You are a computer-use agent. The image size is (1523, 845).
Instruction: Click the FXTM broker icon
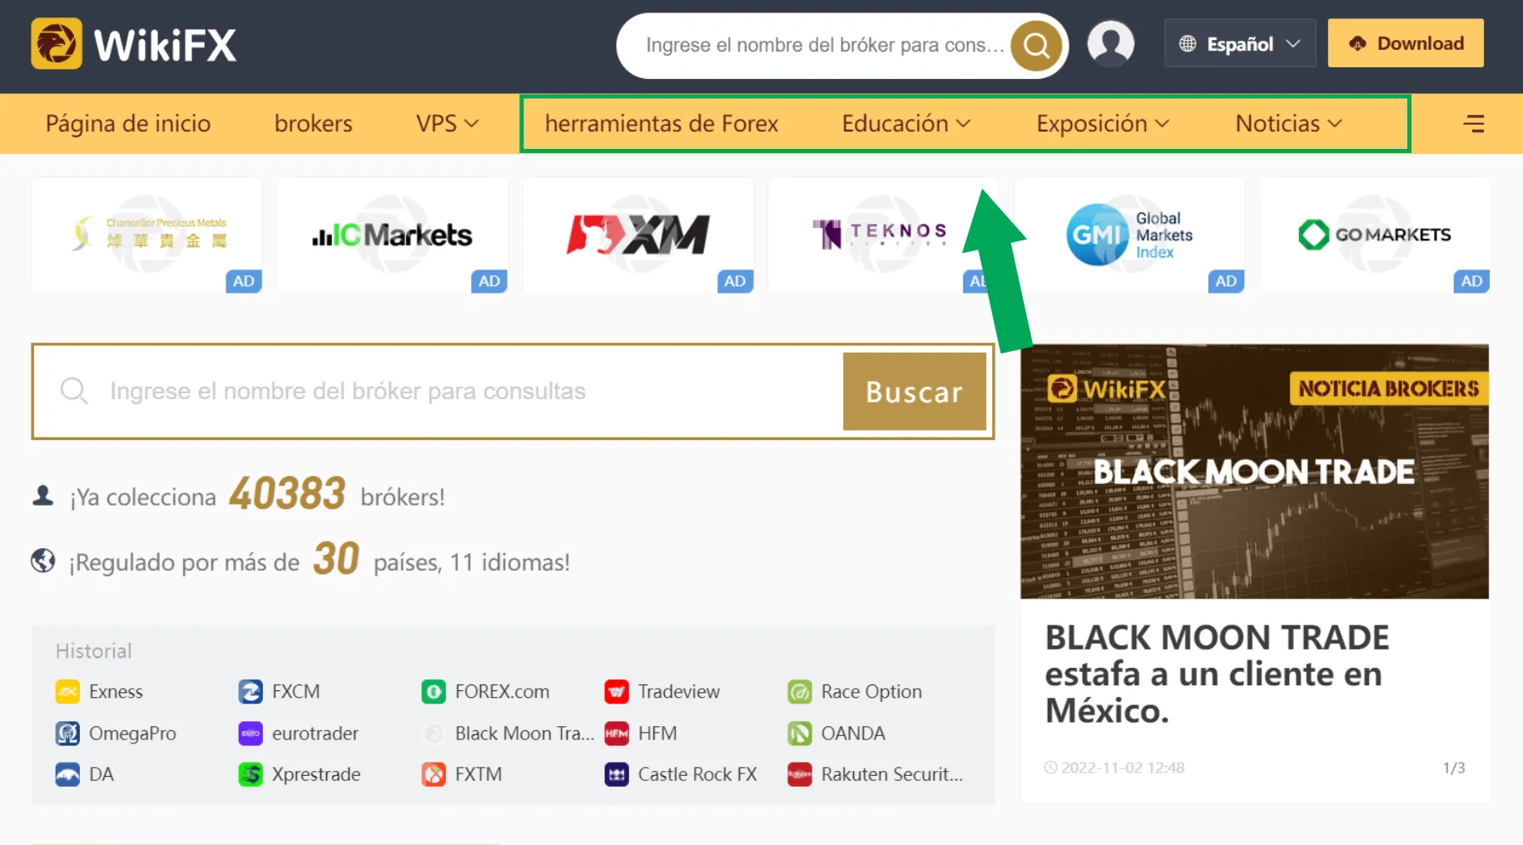(434, 774)
